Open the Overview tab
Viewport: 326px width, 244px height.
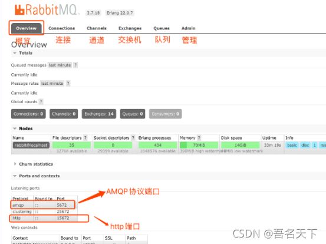27,28
